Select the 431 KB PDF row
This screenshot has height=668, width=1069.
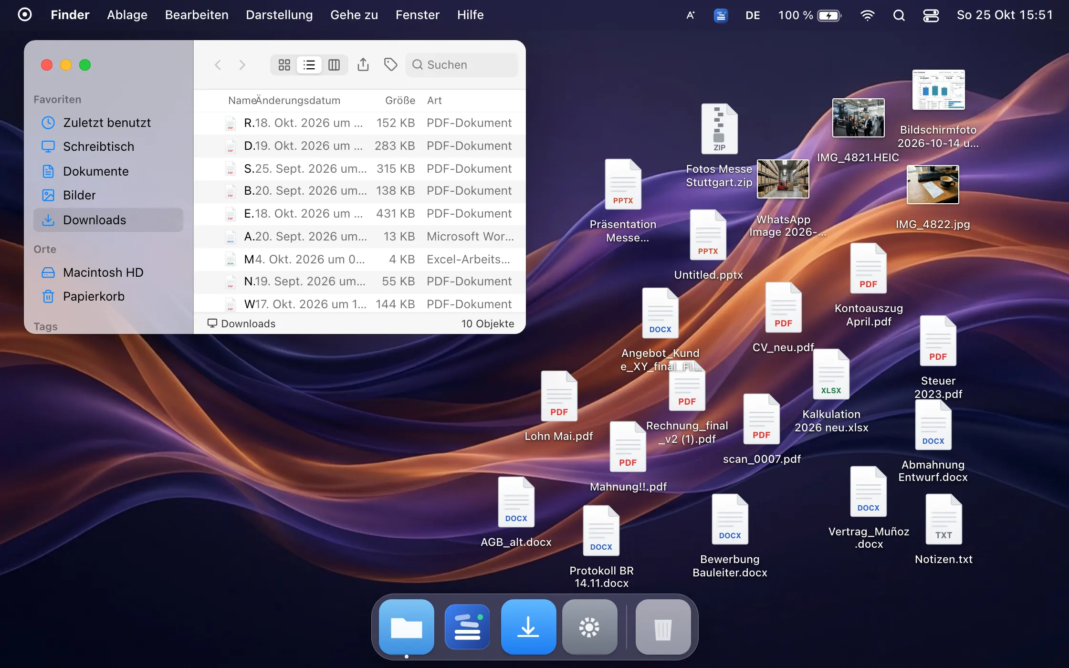coord(360,213)
